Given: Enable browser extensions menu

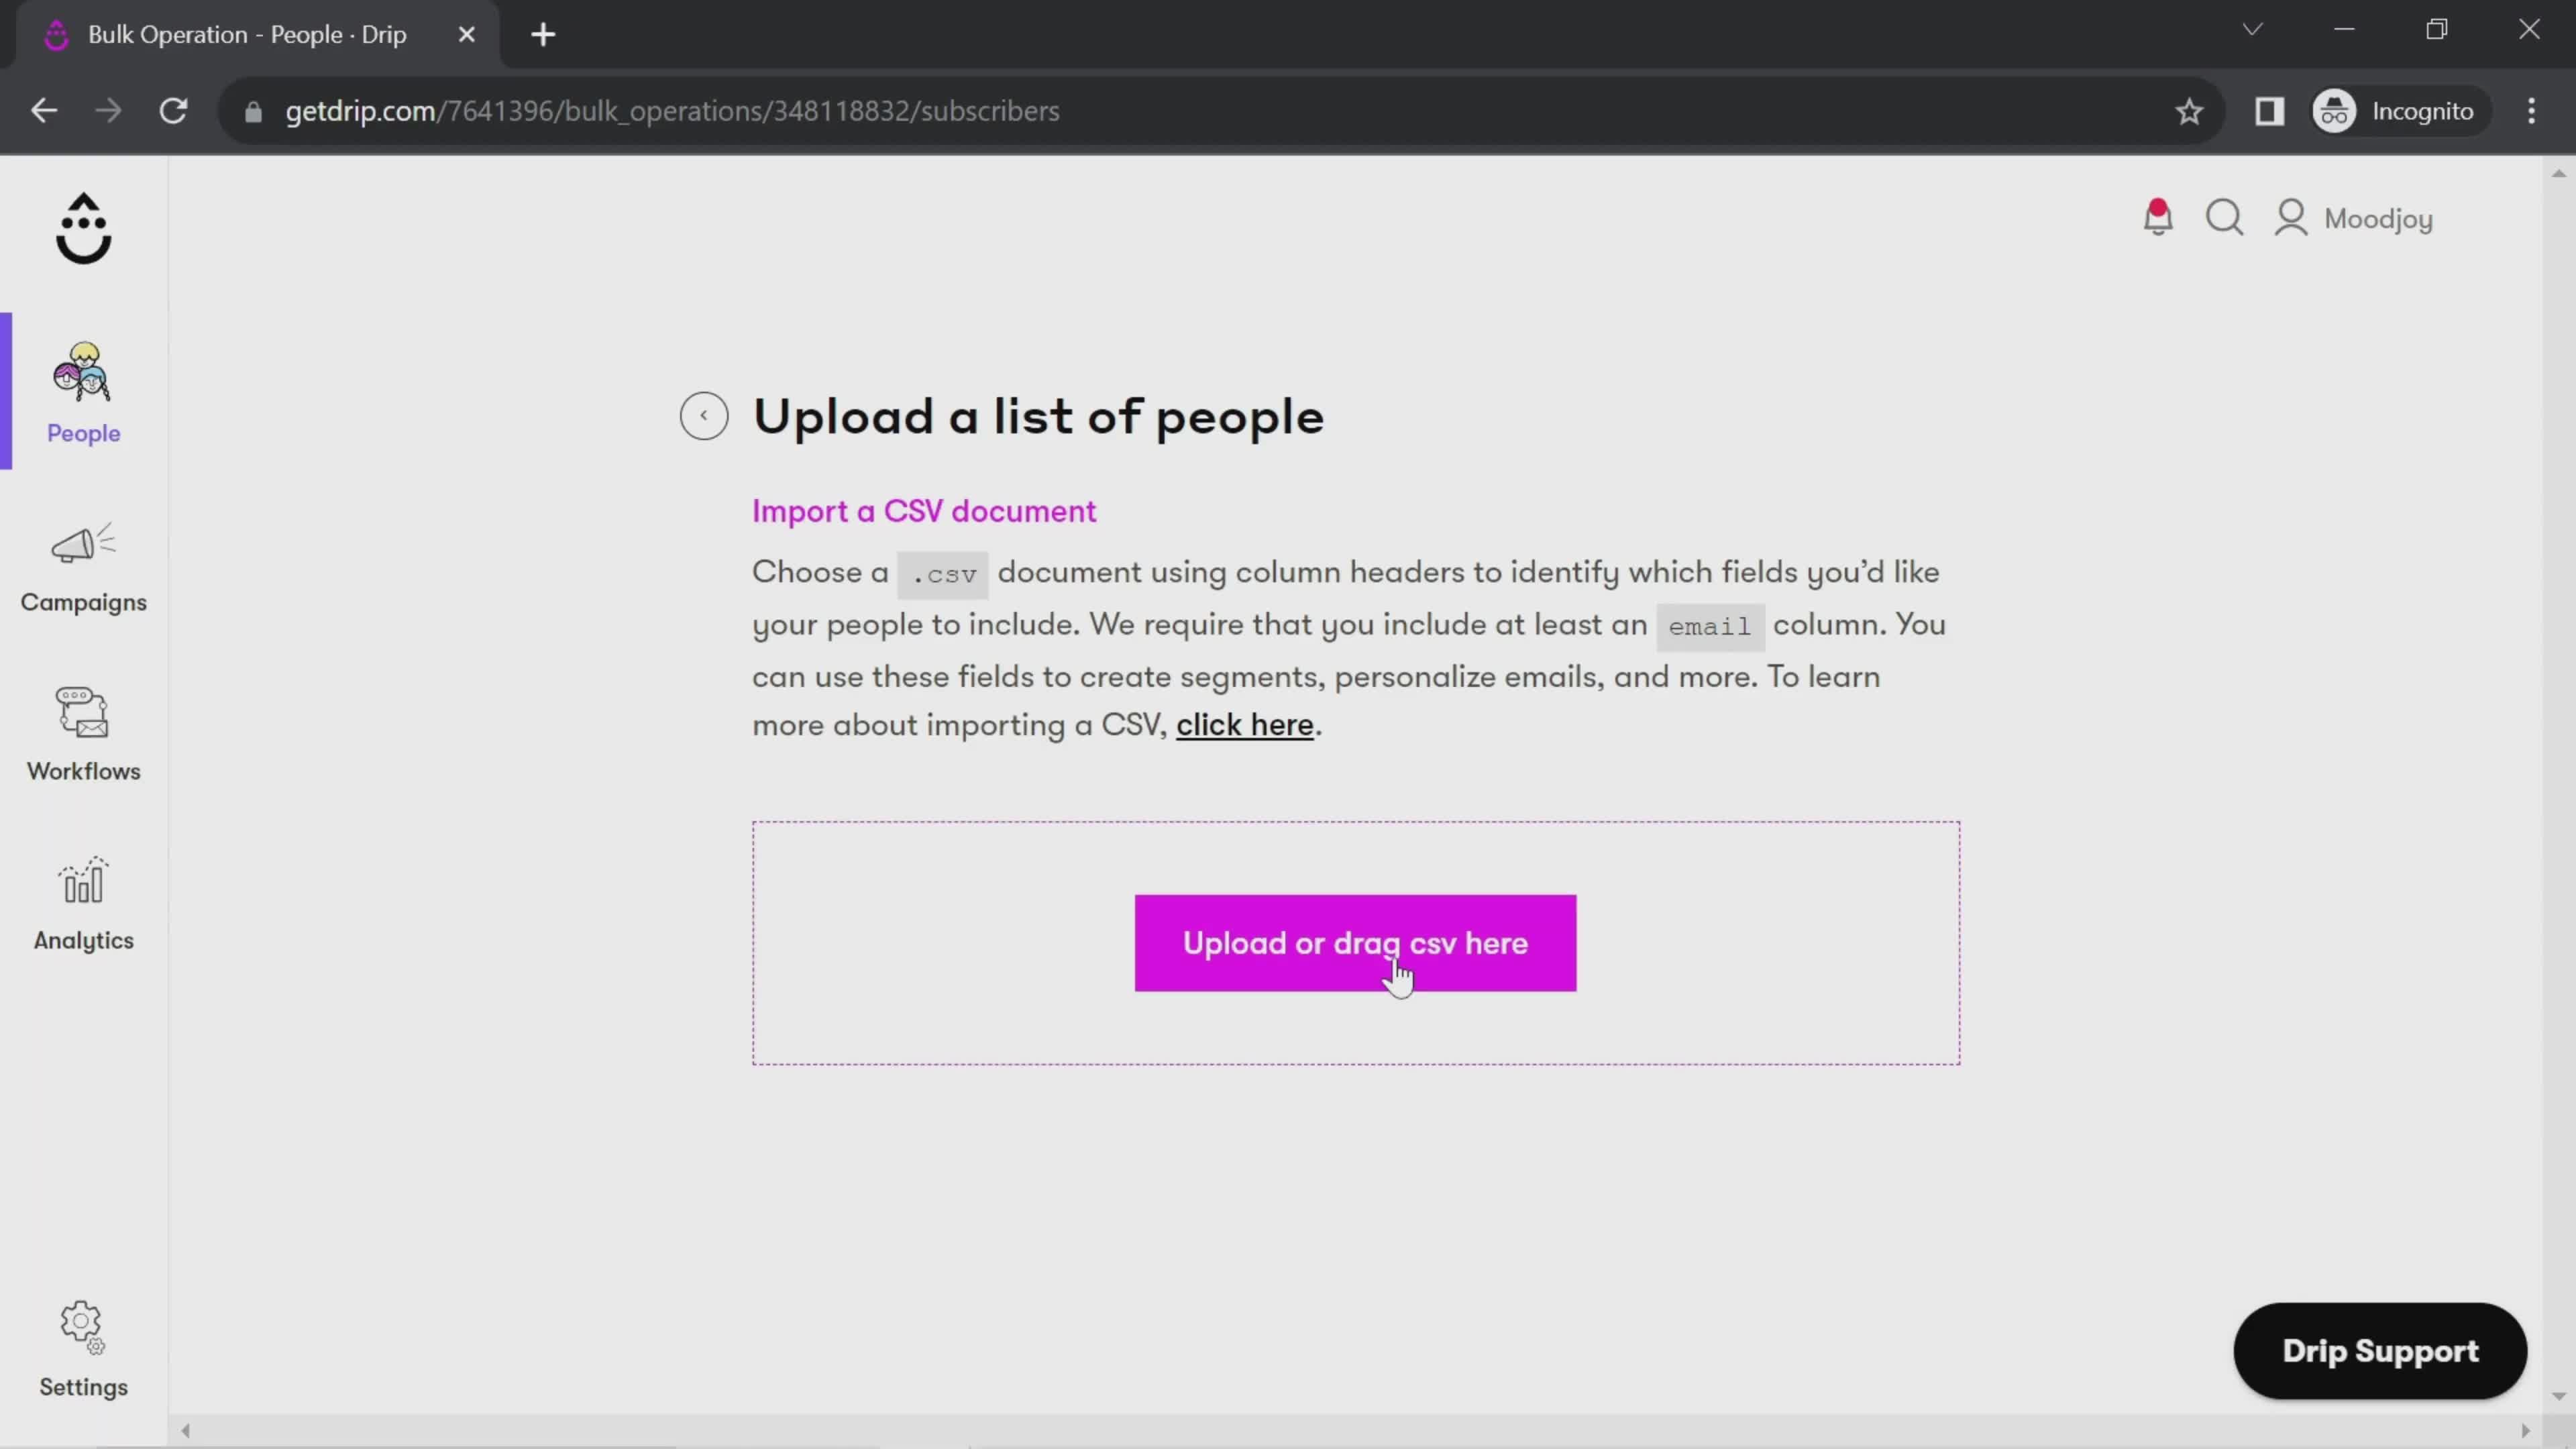Looking at the screenshot, I should [2271, 111].
